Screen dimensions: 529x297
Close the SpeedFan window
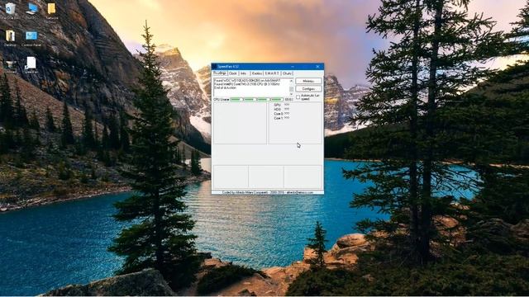317,67
